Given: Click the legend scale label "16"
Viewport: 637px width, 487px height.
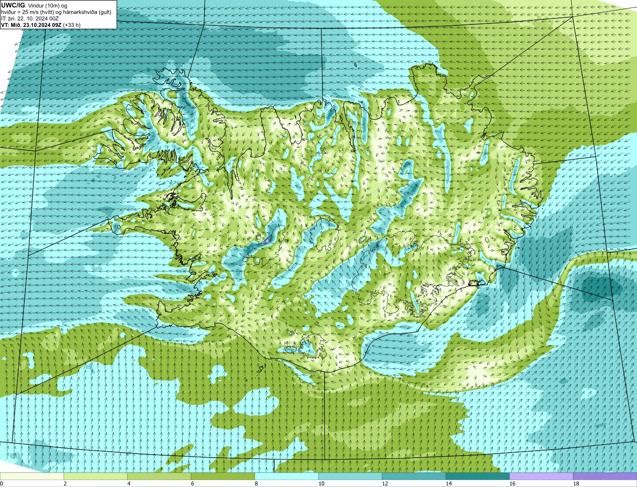Looking at the screenshot, I should point(513,484).
